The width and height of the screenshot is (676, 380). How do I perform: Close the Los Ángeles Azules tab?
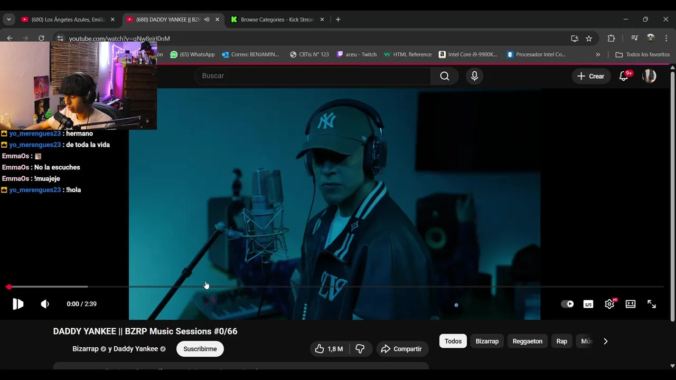(112, 20)
